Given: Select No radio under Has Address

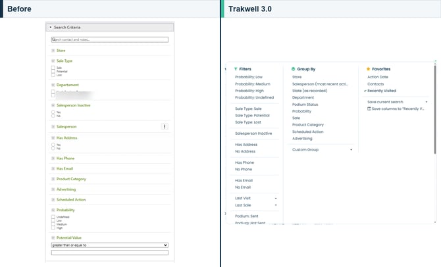Looking at the screenshot, I should pyautogui.click(x=53, y=149).
